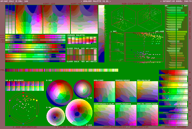Click the Bri & Saturation bar chart
This screenshot has height=129, width=192.
click(177, 36)
